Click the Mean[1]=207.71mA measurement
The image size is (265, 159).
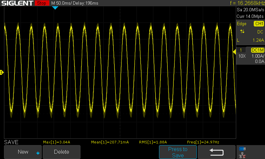(110, 142)
